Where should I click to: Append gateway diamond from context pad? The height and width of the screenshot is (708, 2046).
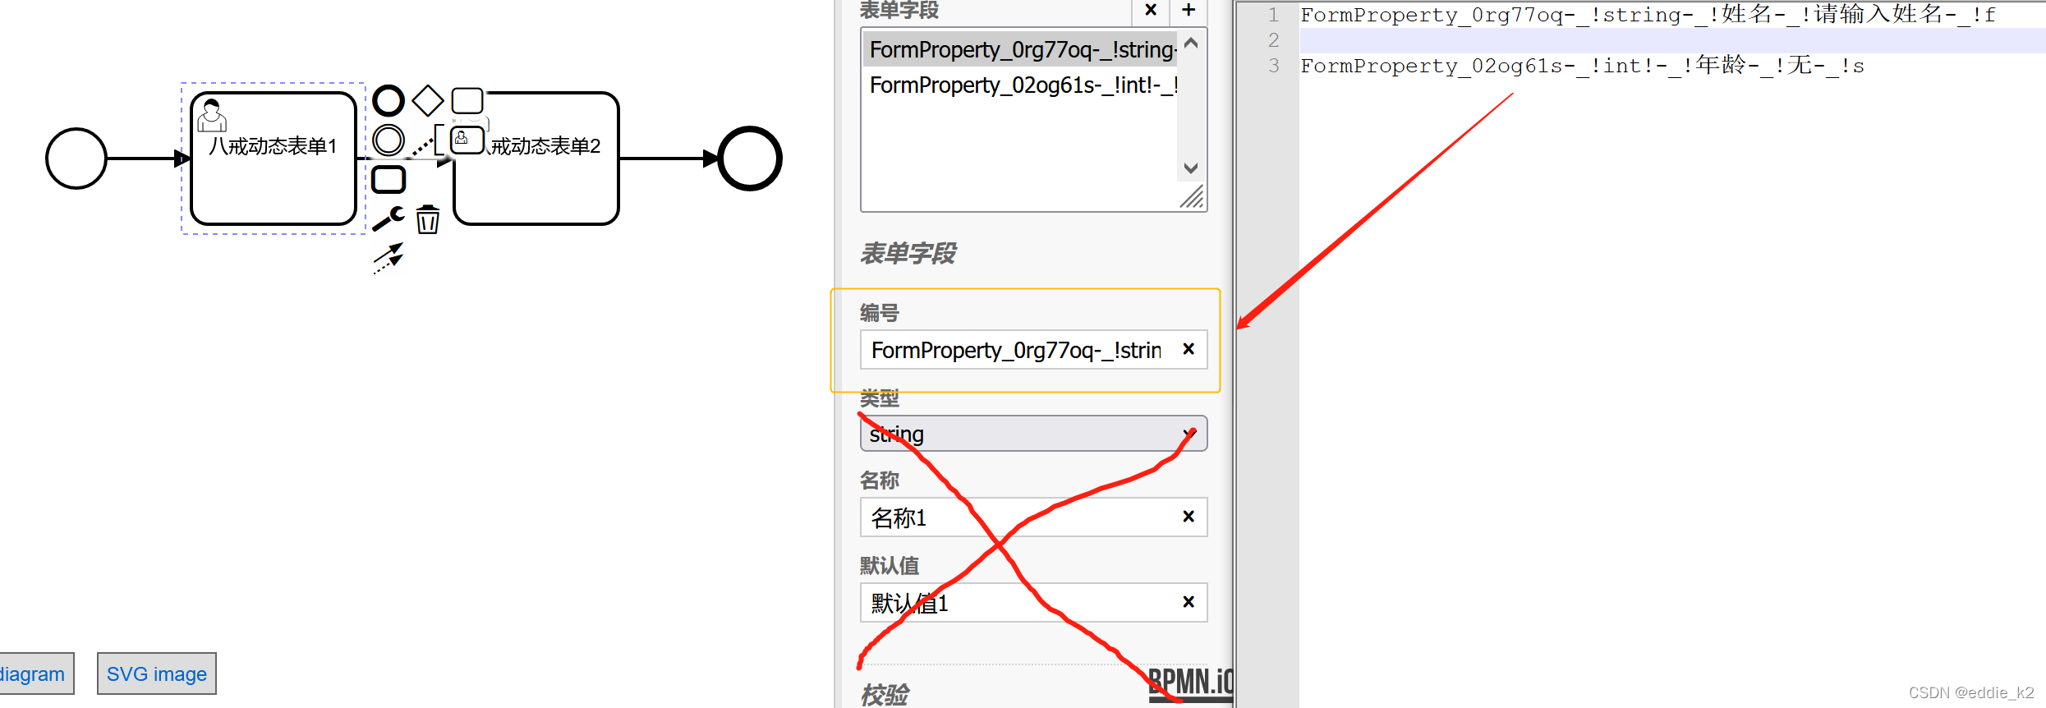[428, 101]
